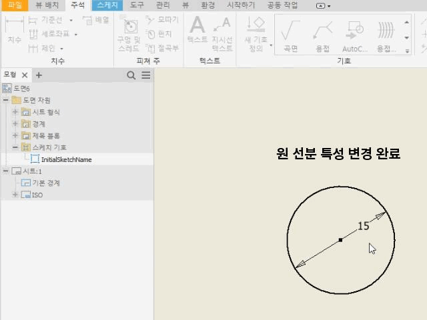Switch to the 스케치 ribbon tab
Viewport: 427px width, 320px height.
[x=107, y=5]
